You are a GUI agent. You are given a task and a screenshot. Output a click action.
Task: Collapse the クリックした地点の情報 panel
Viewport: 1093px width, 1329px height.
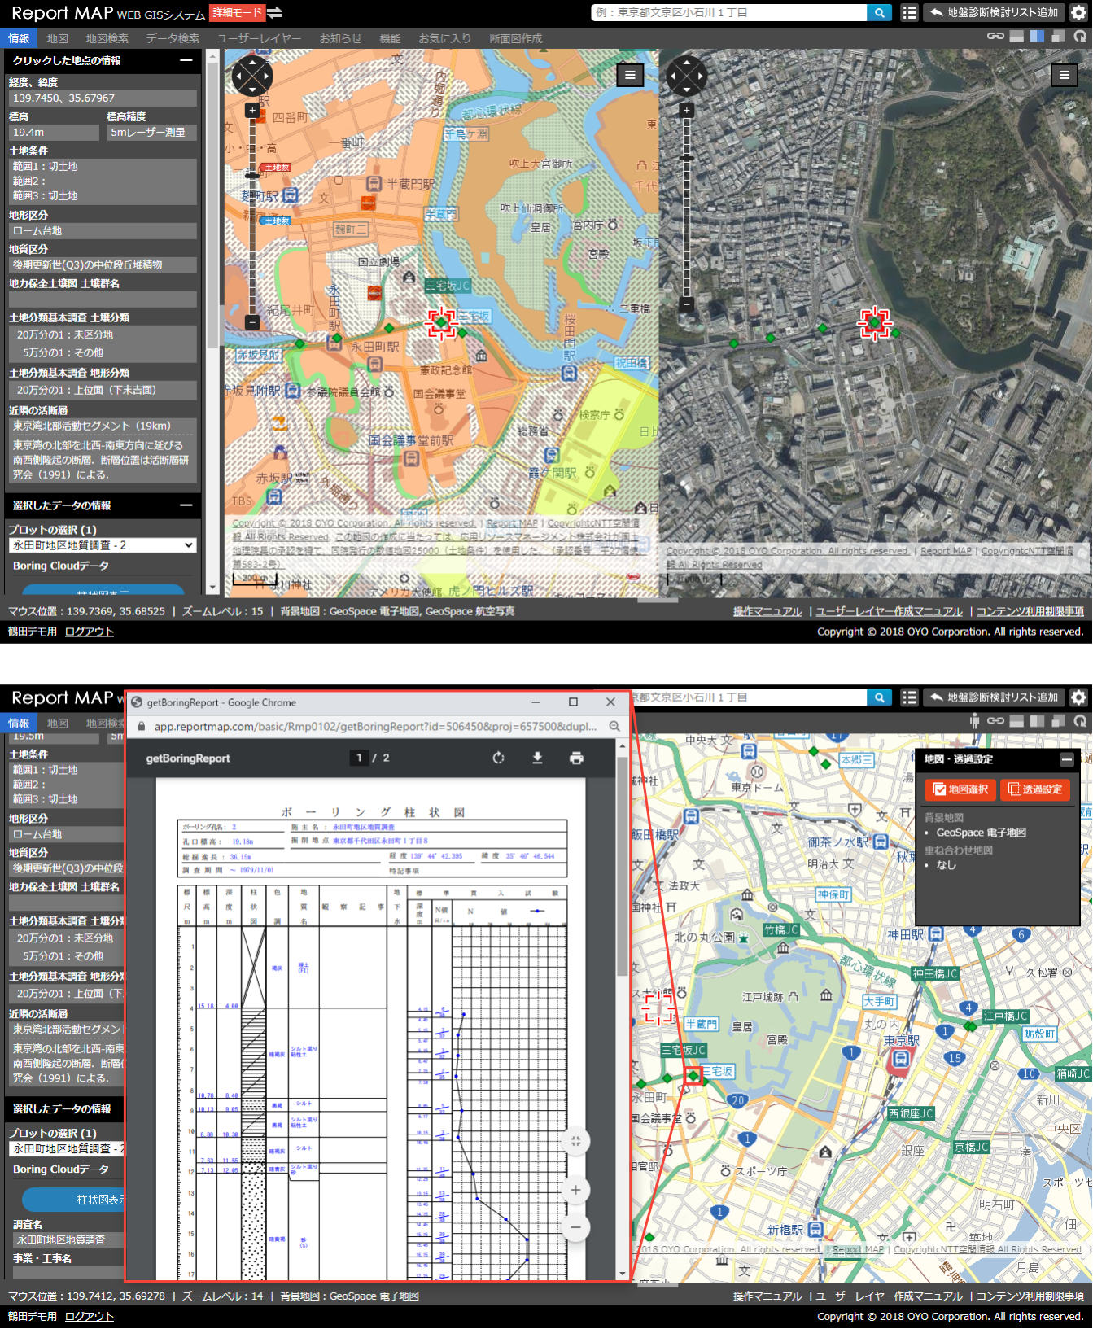tap(186, 60)
